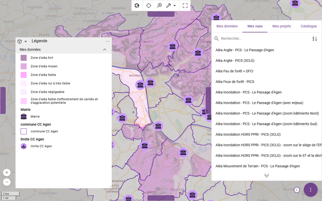Switch to Mes projets tab
This screenshot has height=201, width=322.
[x=281, y=26]
